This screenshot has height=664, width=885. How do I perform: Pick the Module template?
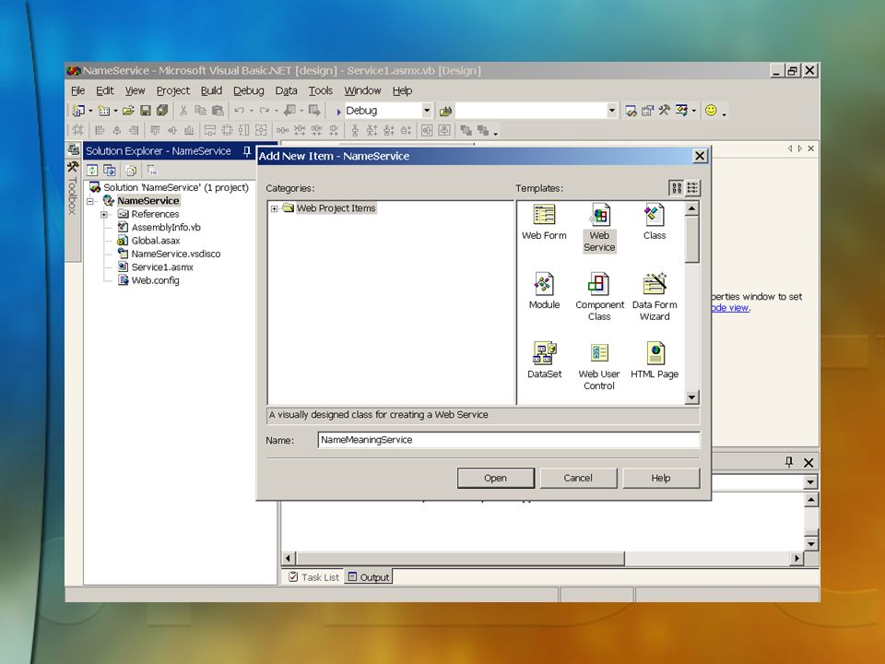pos(544,291)
